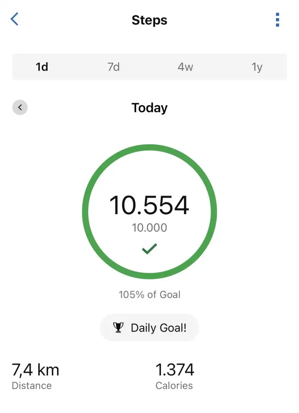This screenshot has height=413, width=299.
Task: Open the three-dot more options menu
Action: tap(277, 20)
